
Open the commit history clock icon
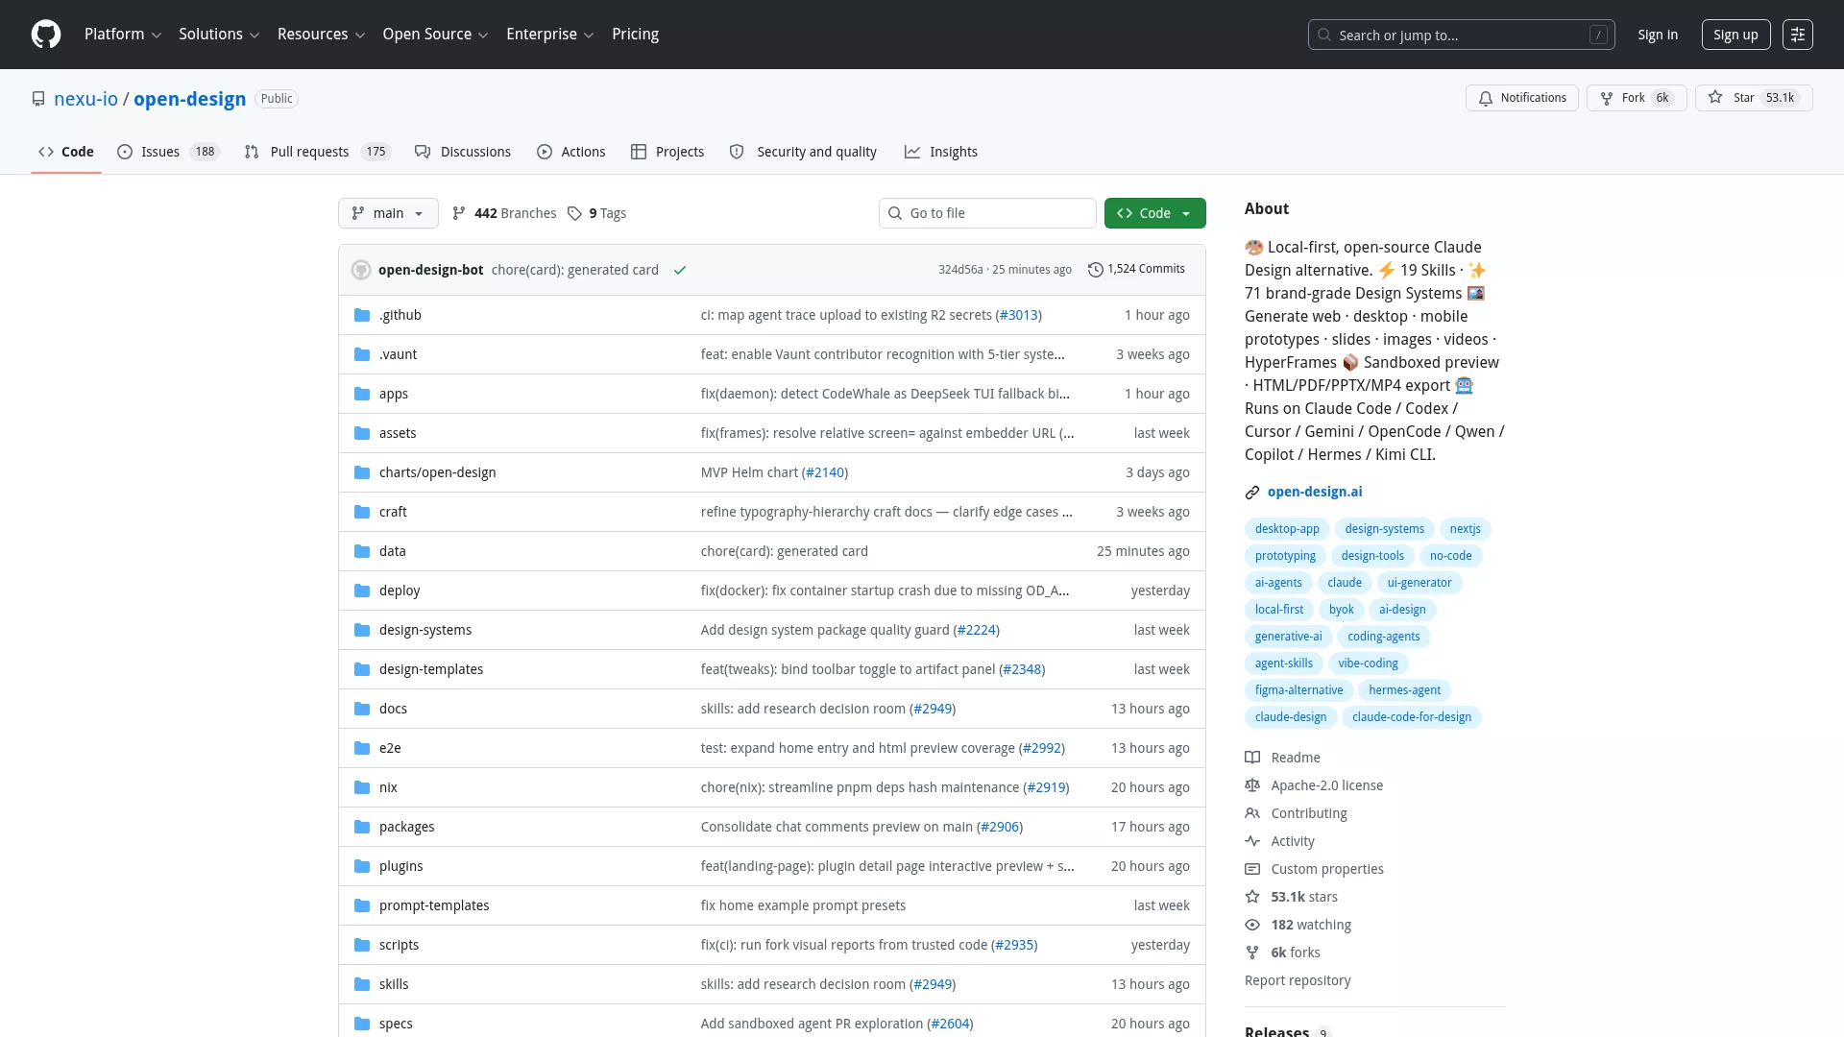point(1095,270)
